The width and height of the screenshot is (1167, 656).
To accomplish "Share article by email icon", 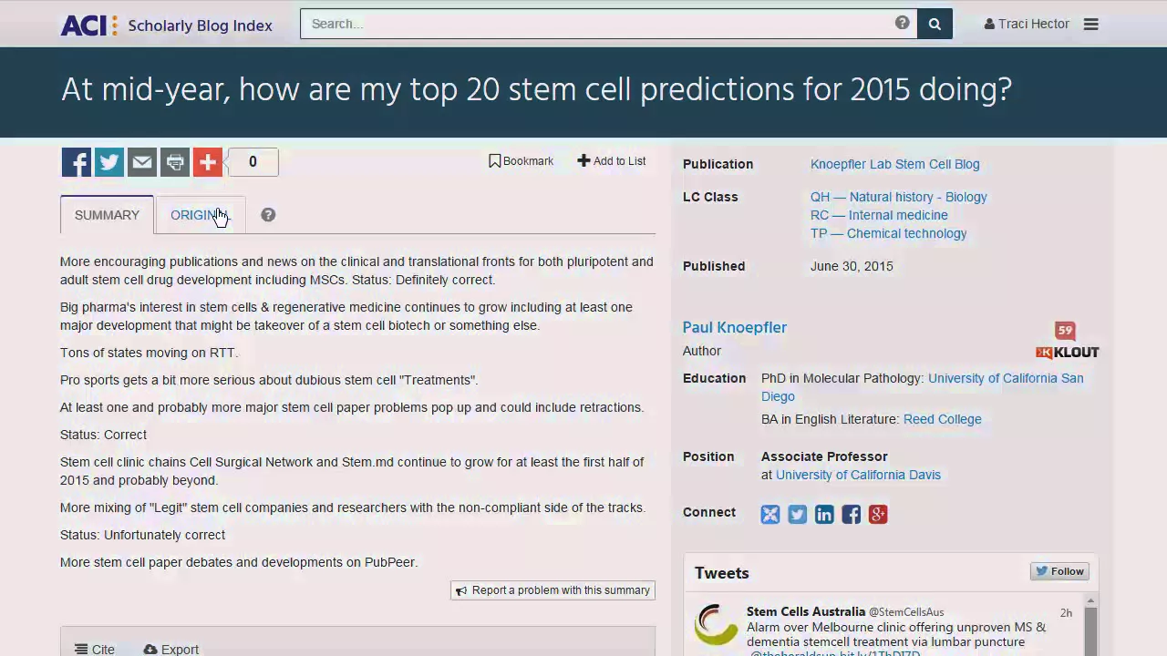I will click(142, 162).
